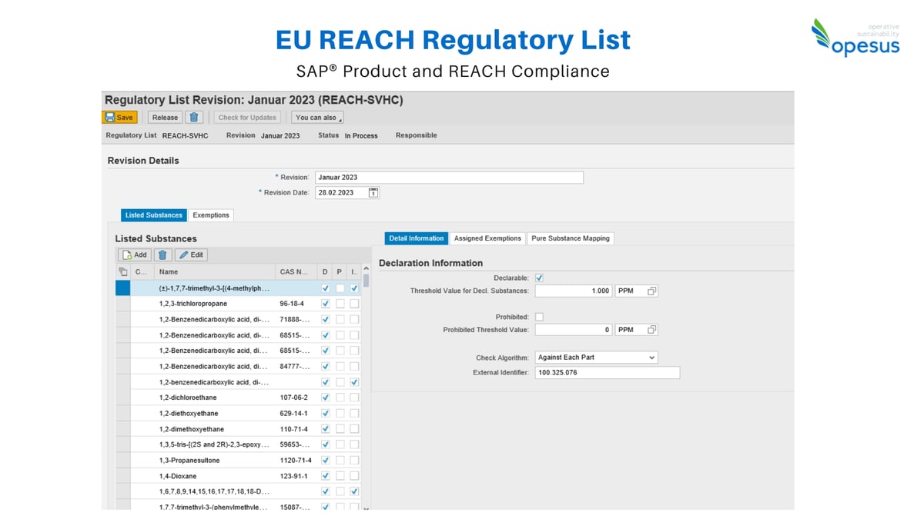Screen dimensions: 924x519
Task: Click the Edit pencil icon in Listed Substances
Action: coord(183,255)
